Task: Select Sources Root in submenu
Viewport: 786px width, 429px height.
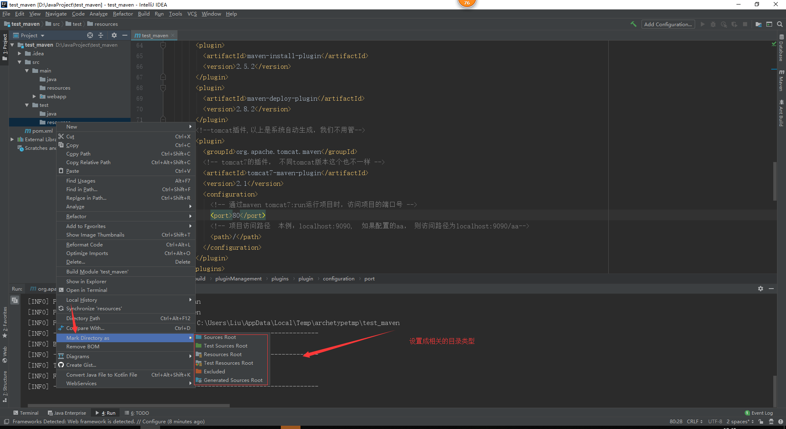Action: click(231, 337)
